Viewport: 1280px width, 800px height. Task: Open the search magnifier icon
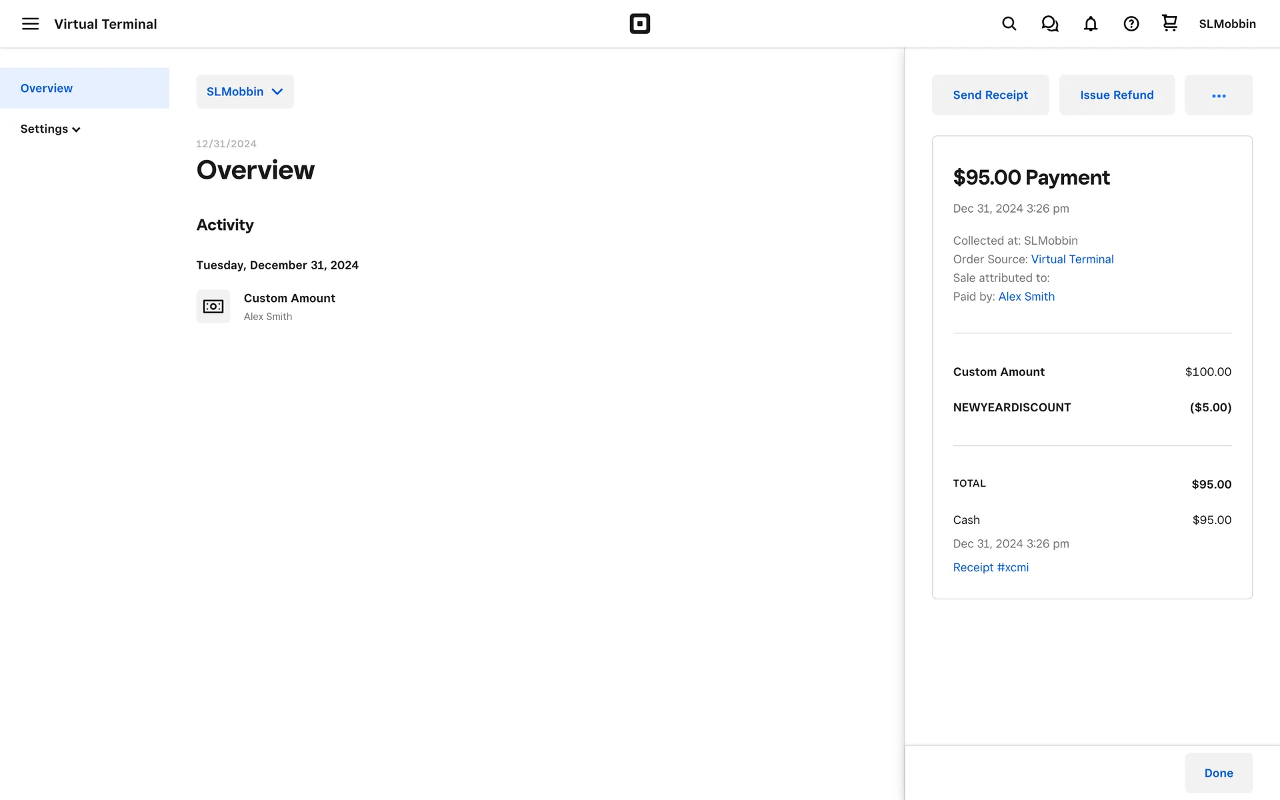(1009, 24)
